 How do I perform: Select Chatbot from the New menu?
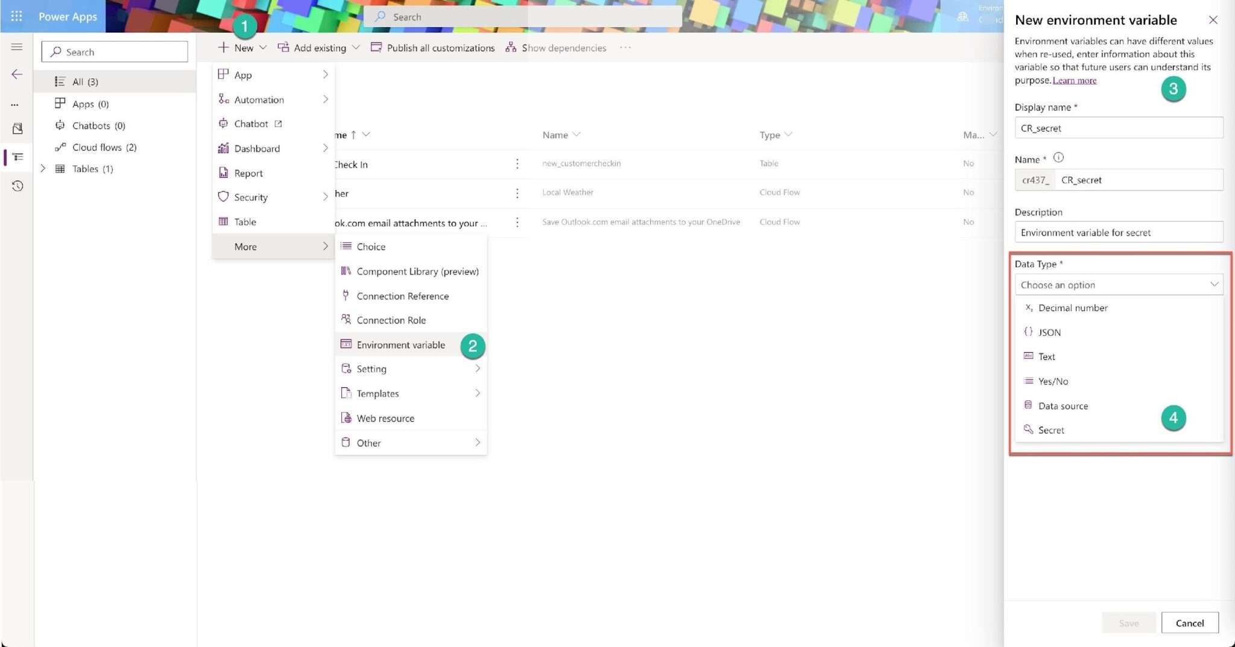[x=274, y=124]
